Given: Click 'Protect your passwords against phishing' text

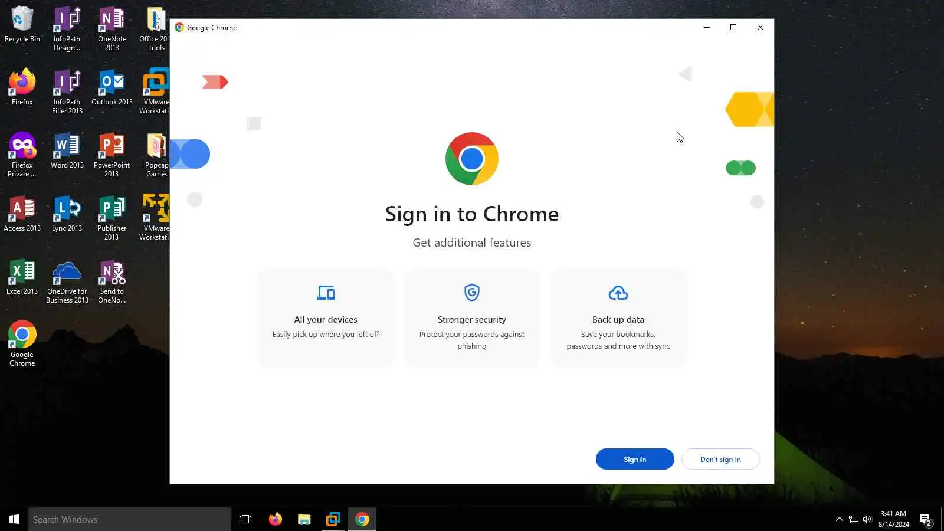Looking at the screenshot, I should pyautogui.click(x=472, y=340).
